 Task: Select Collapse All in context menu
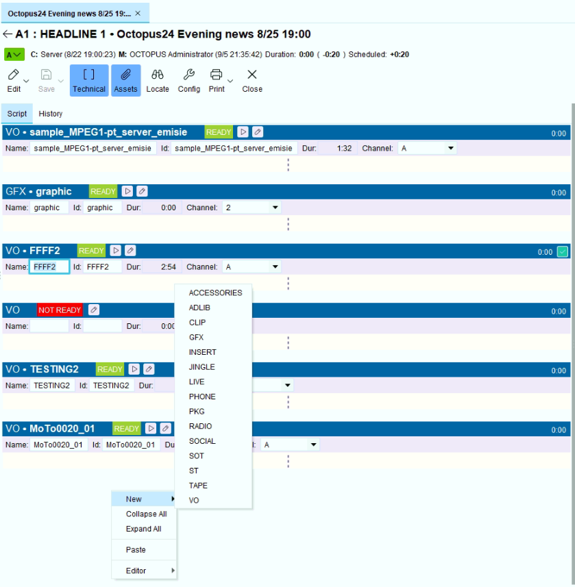point(146,514)
